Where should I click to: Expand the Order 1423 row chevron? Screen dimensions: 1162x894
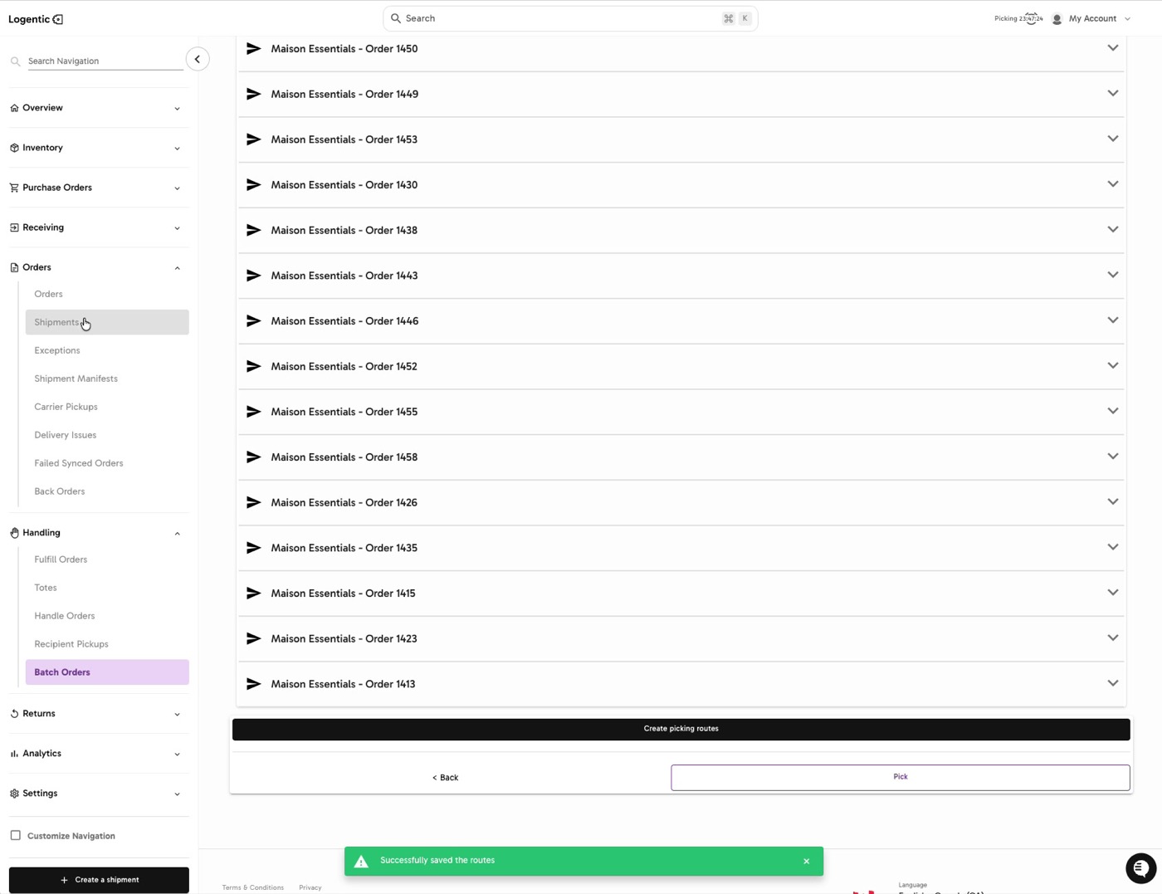1113,638
